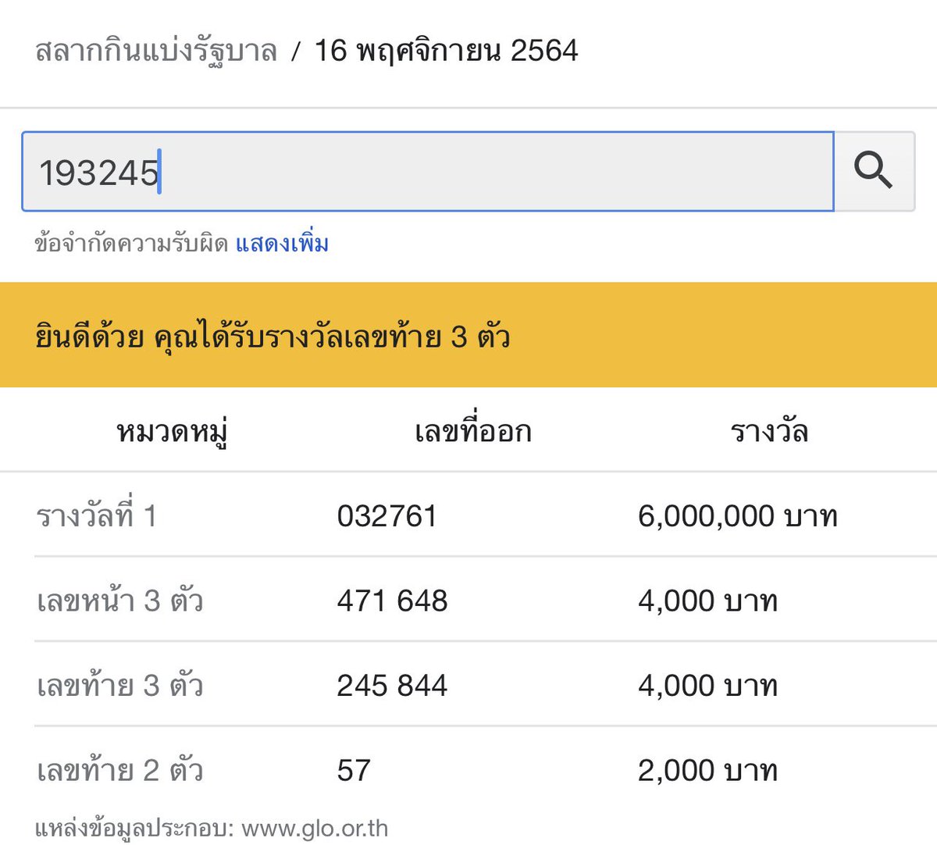Click the first prize number 032761

click(x=388, y=515)
